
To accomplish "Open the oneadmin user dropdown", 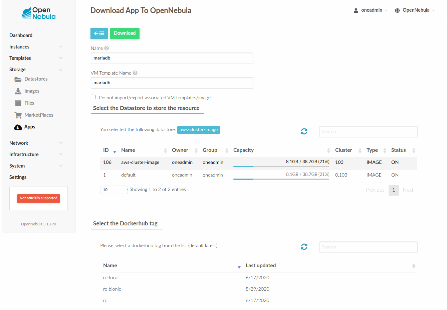I will [x=371, y=10].
